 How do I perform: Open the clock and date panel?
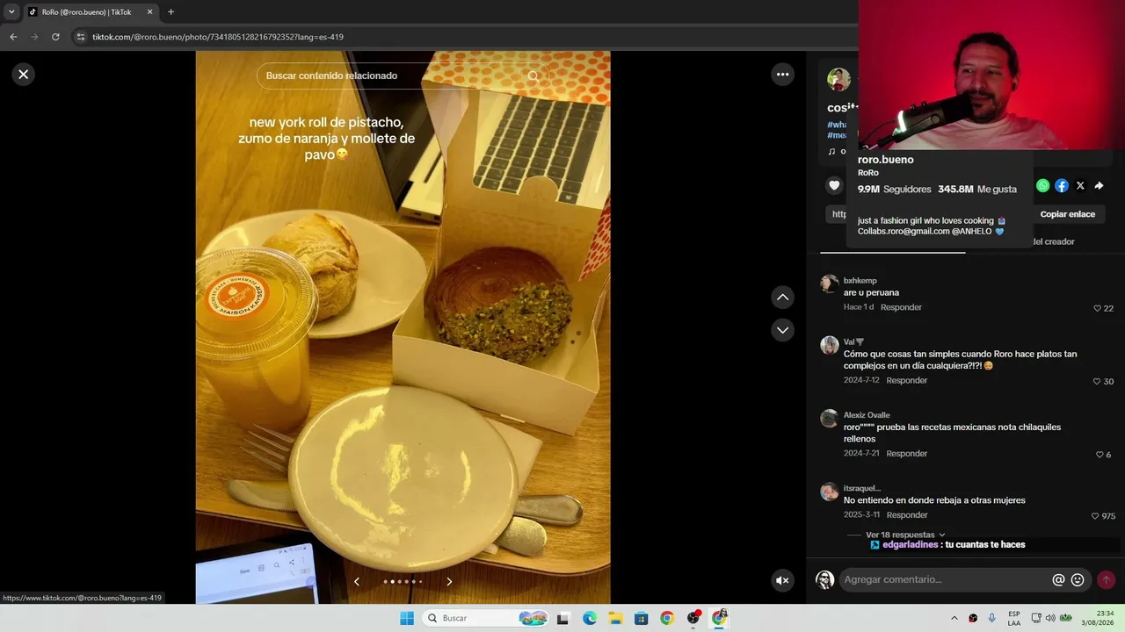[x=1099, y=618]
